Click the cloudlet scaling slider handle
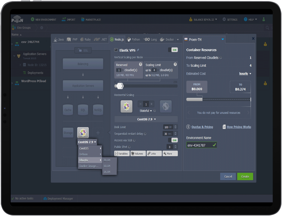The height and width of the screenshot is (216, 282). pos(120,86)
